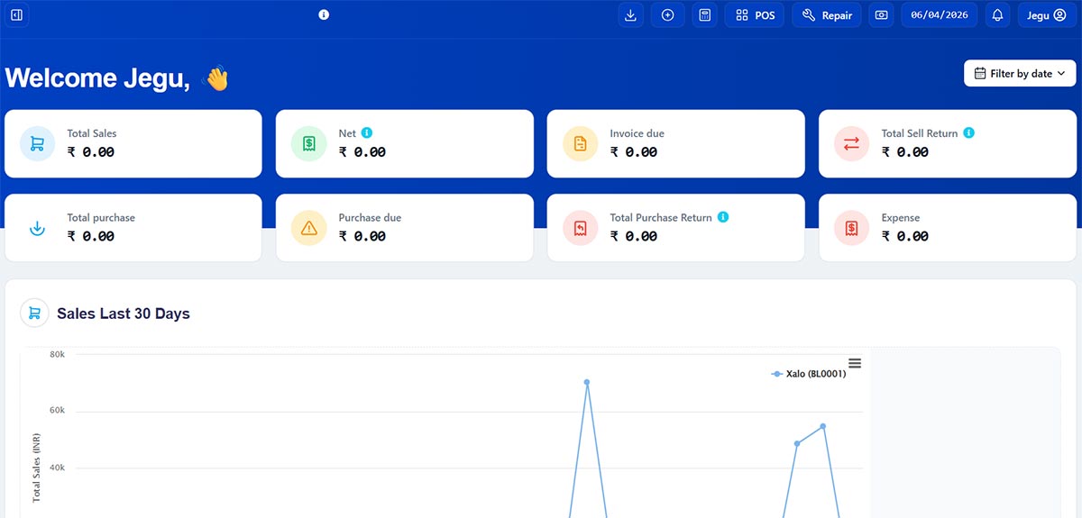1082x518 pixels.
Task: Click the Welcome Jegu heading
Action: coord(97,78)
